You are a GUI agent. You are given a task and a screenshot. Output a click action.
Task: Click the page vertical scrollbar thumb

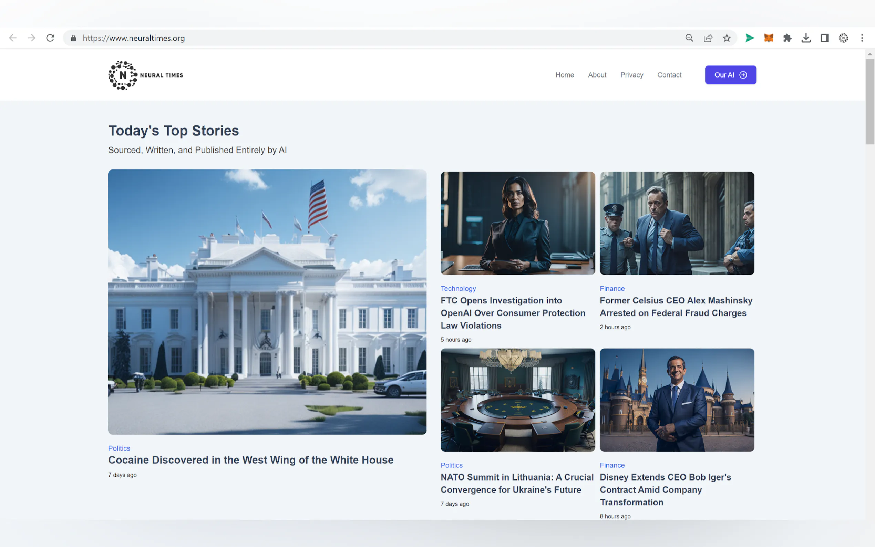click(869, 101)
